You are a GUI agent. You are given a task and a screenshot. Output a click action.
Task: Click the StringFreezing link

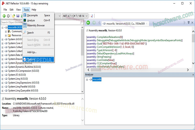click(104, 57)
